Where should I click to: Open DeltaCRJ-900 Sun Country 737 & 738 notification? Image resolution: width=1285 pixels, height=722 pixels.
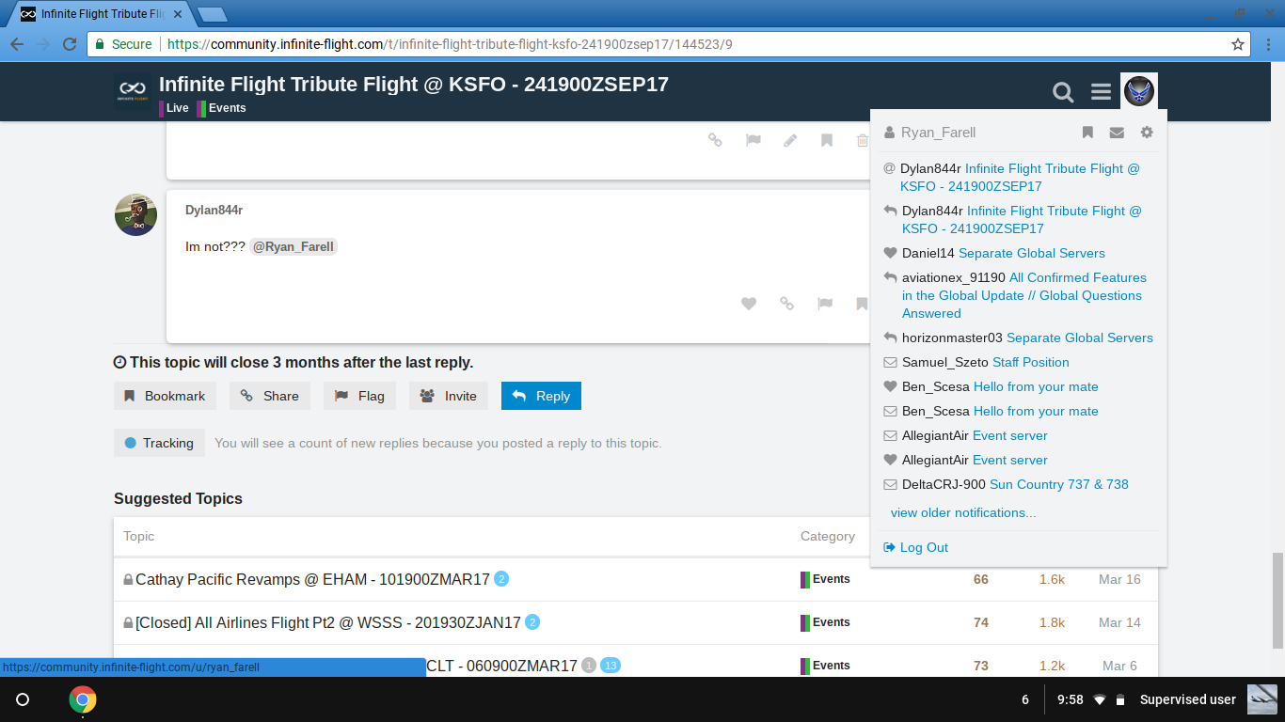[1019, 484]
